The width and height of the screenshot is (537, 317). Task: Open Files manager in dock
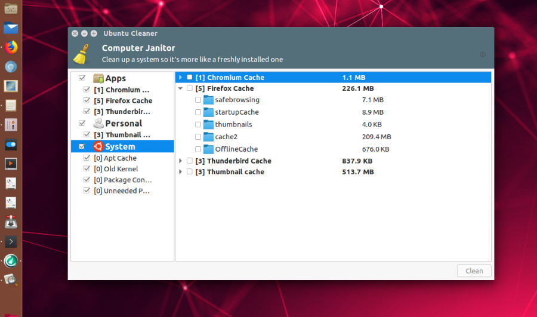pyautogui.click(x=11, y=8)
